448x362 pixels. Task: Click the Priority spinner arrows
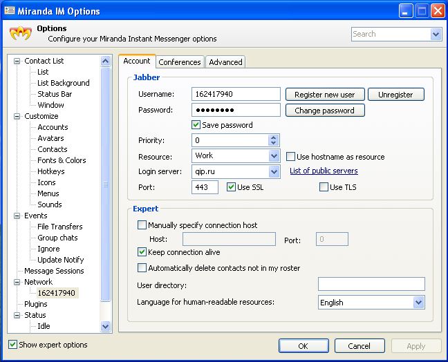273,140
